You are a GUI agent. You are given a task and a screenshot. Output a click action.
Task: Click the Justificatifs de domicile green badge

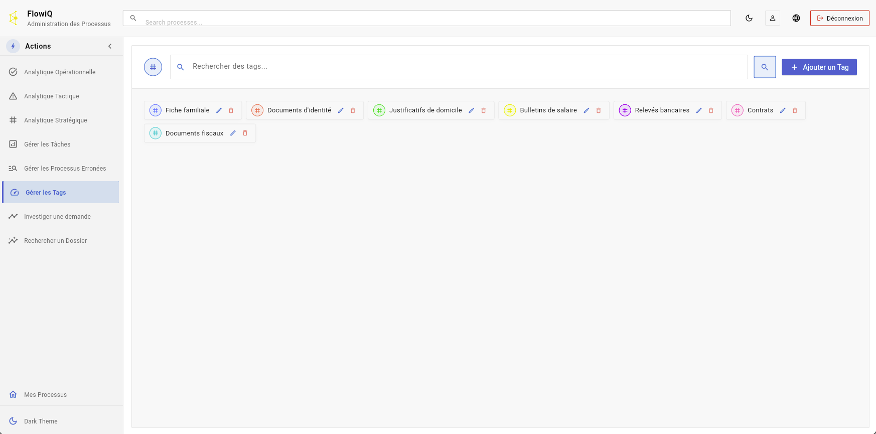379,110
